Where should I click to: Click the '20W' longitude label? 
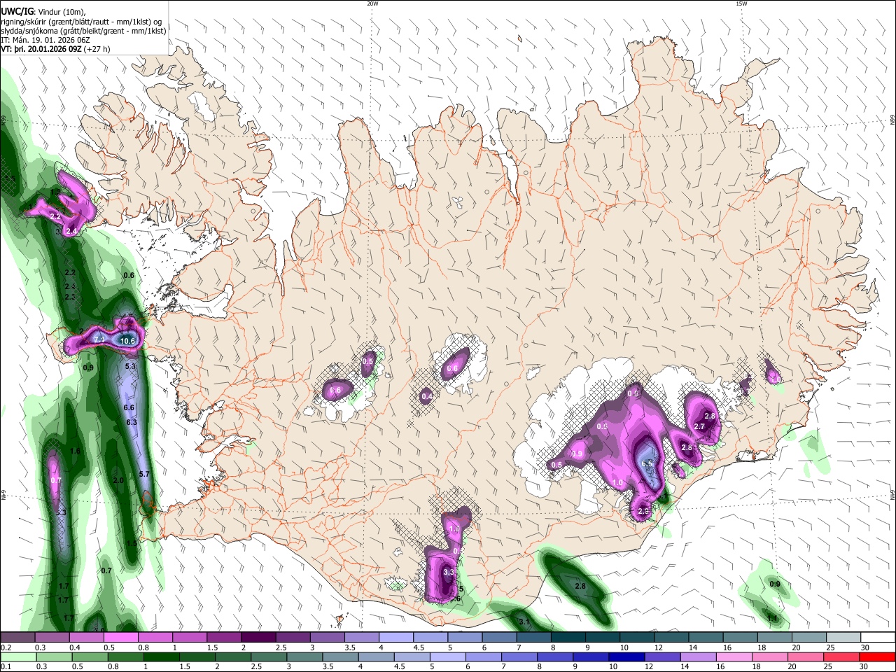[372, 3]
